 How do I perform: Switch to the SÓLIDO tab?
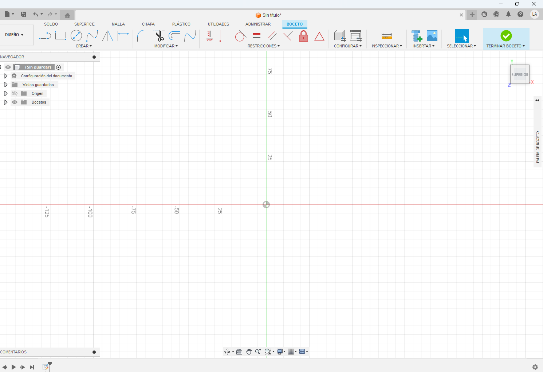(51, 24)
